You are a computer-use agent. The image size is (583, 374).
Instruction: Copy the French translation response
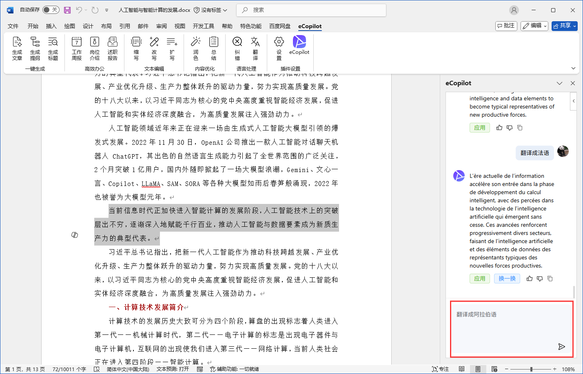click(x=550, y=279)
